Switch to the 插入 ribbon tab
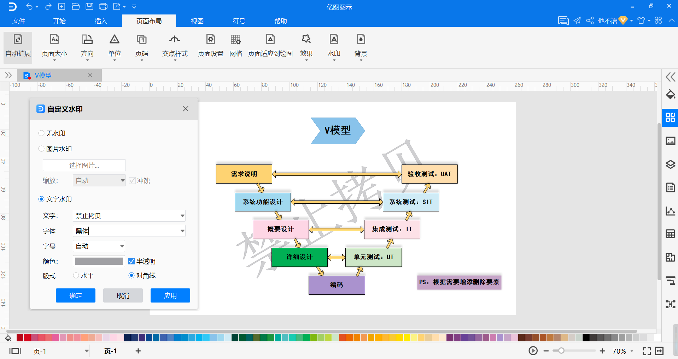Viewport: 678px width, 359px height. [x=101, y=21]
